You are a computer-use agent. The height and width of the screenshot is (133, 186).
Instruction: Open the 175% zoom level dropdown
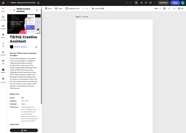[x=157, y=9]
